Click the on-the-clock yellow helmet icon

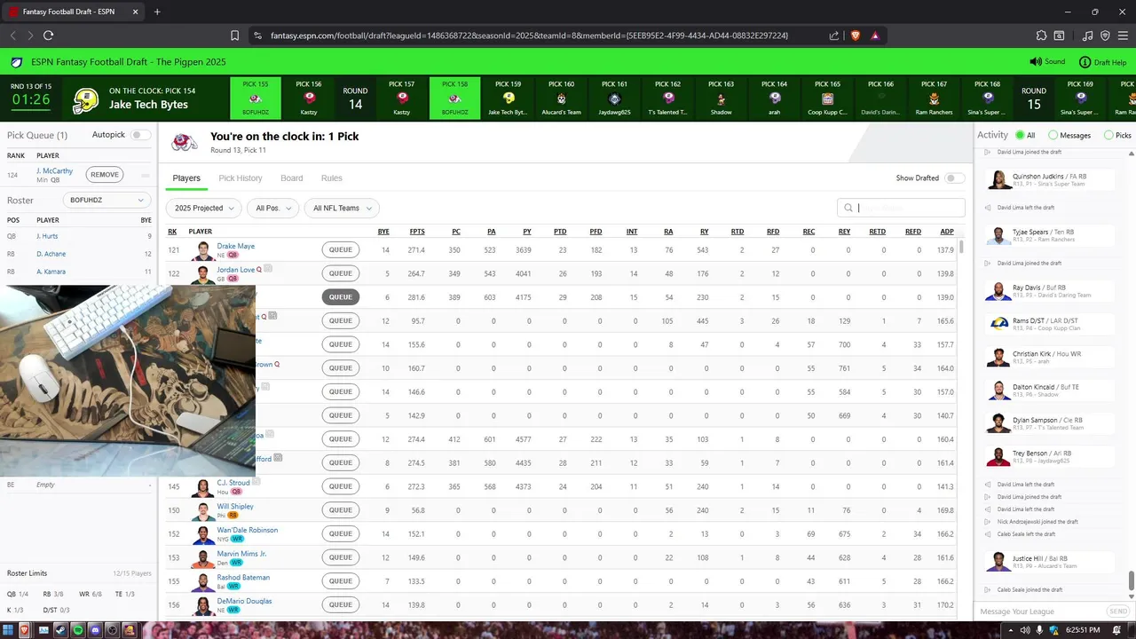[x=85, y=100]
